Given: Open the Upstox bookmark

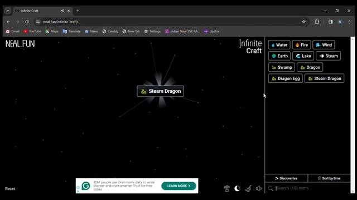Looking at the screenshot, I should (x=212, y=31).
